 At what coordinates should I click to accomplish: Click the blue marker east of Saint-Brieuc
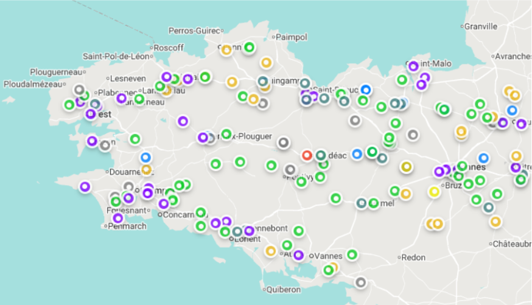365,89
